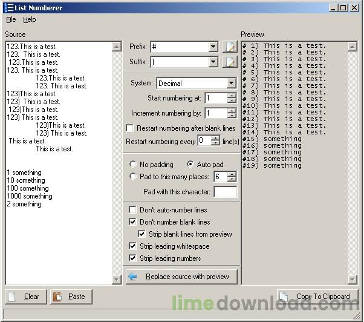Viewport: 364px width, 322px height.
Task: Click the Pad with this character field
Action: (x=225, y=192)
